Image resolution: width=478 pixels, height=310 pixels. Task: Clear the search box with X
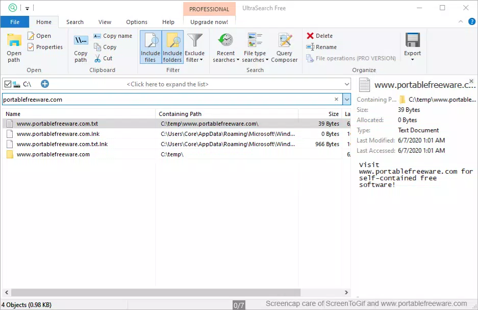tap(336, 99)
